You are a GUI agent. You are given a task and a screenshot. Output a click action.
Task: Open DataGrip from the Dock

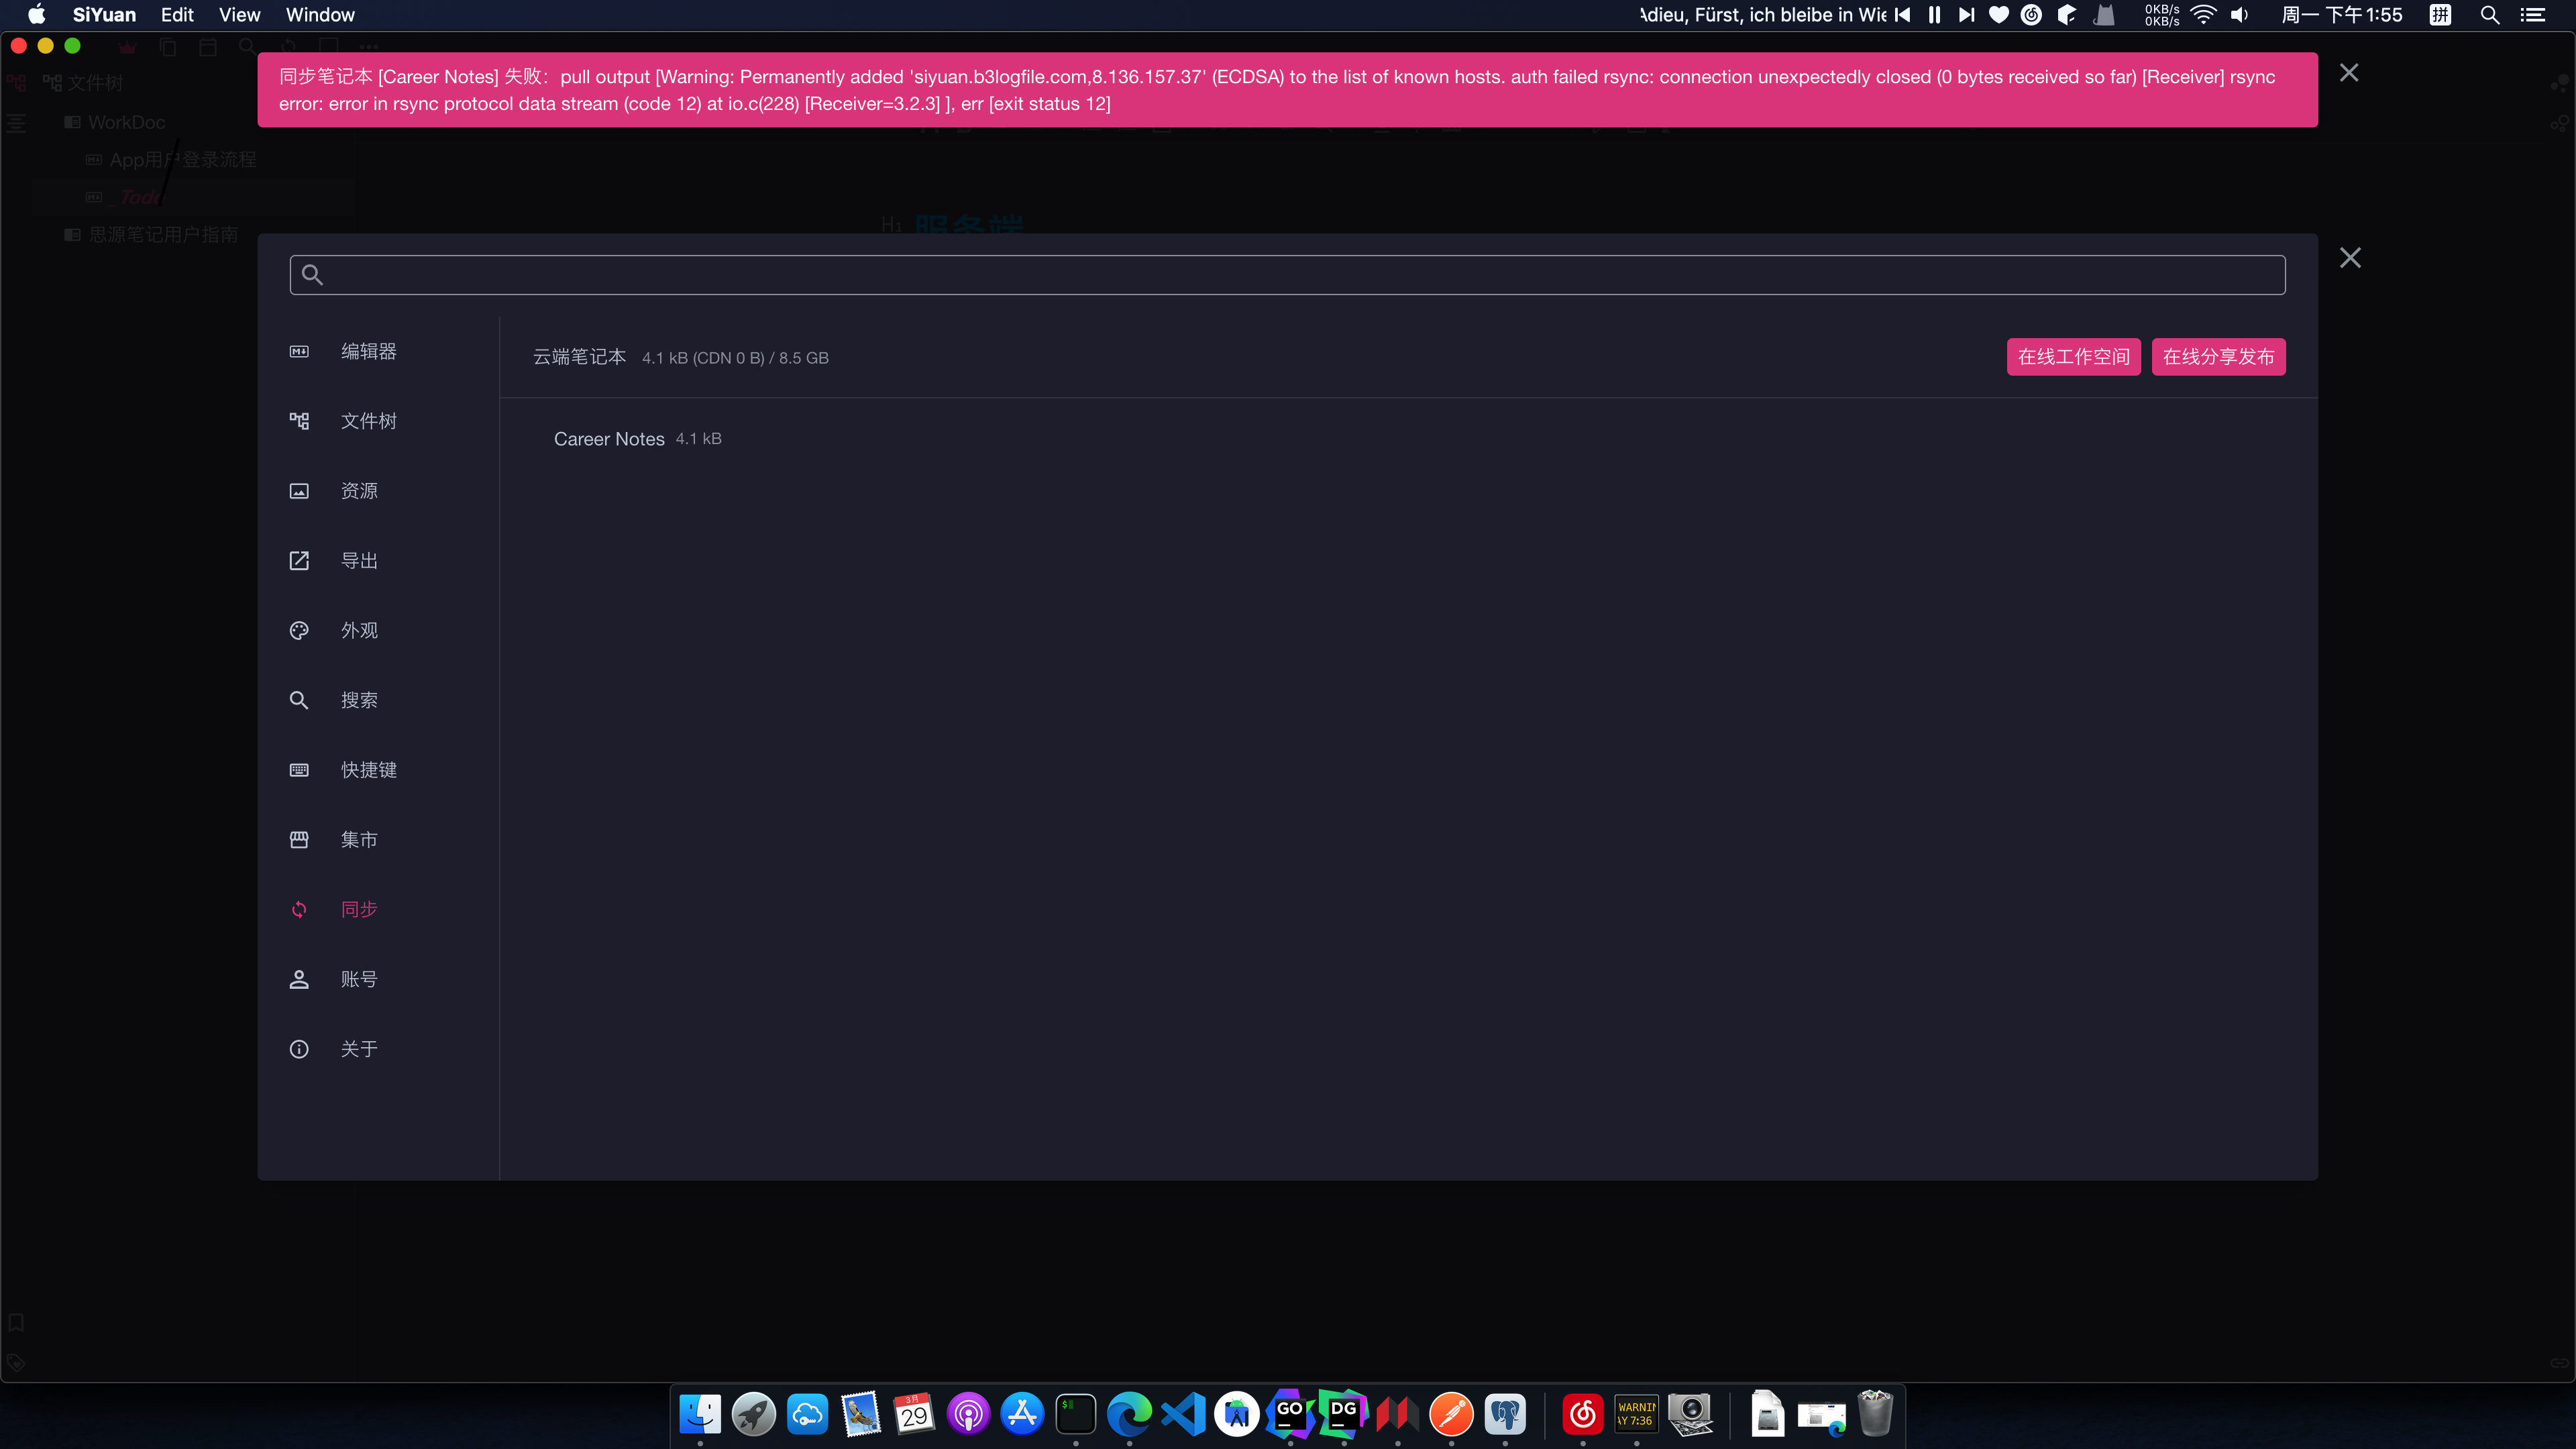(1344, 1415)
